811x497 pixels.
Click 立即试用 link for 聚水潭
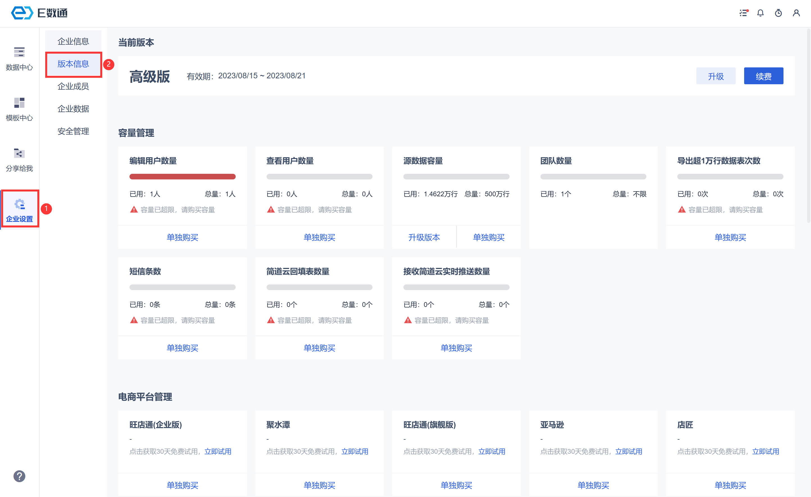click(355, 451)
